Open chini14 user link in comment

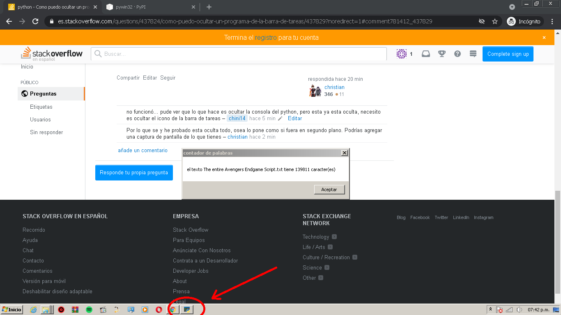pos(237,118)
